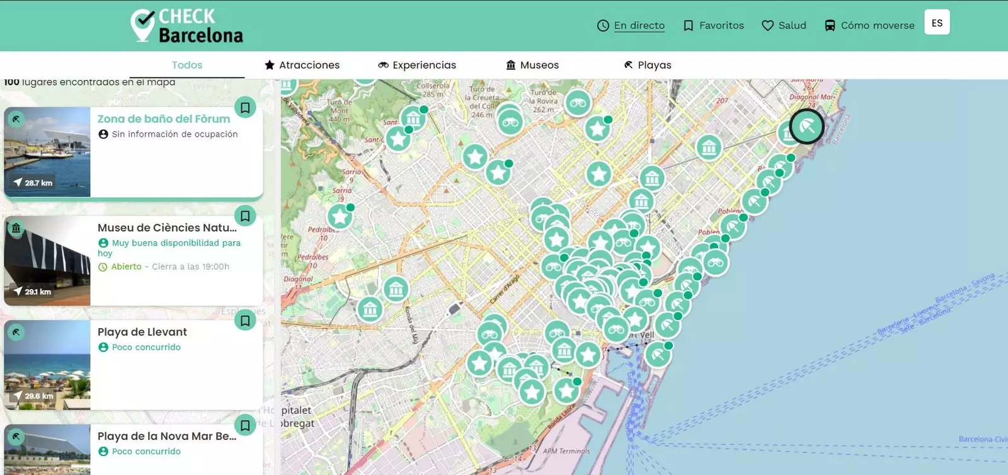Select umbrella icon in Playas tab

pos(628,65)
